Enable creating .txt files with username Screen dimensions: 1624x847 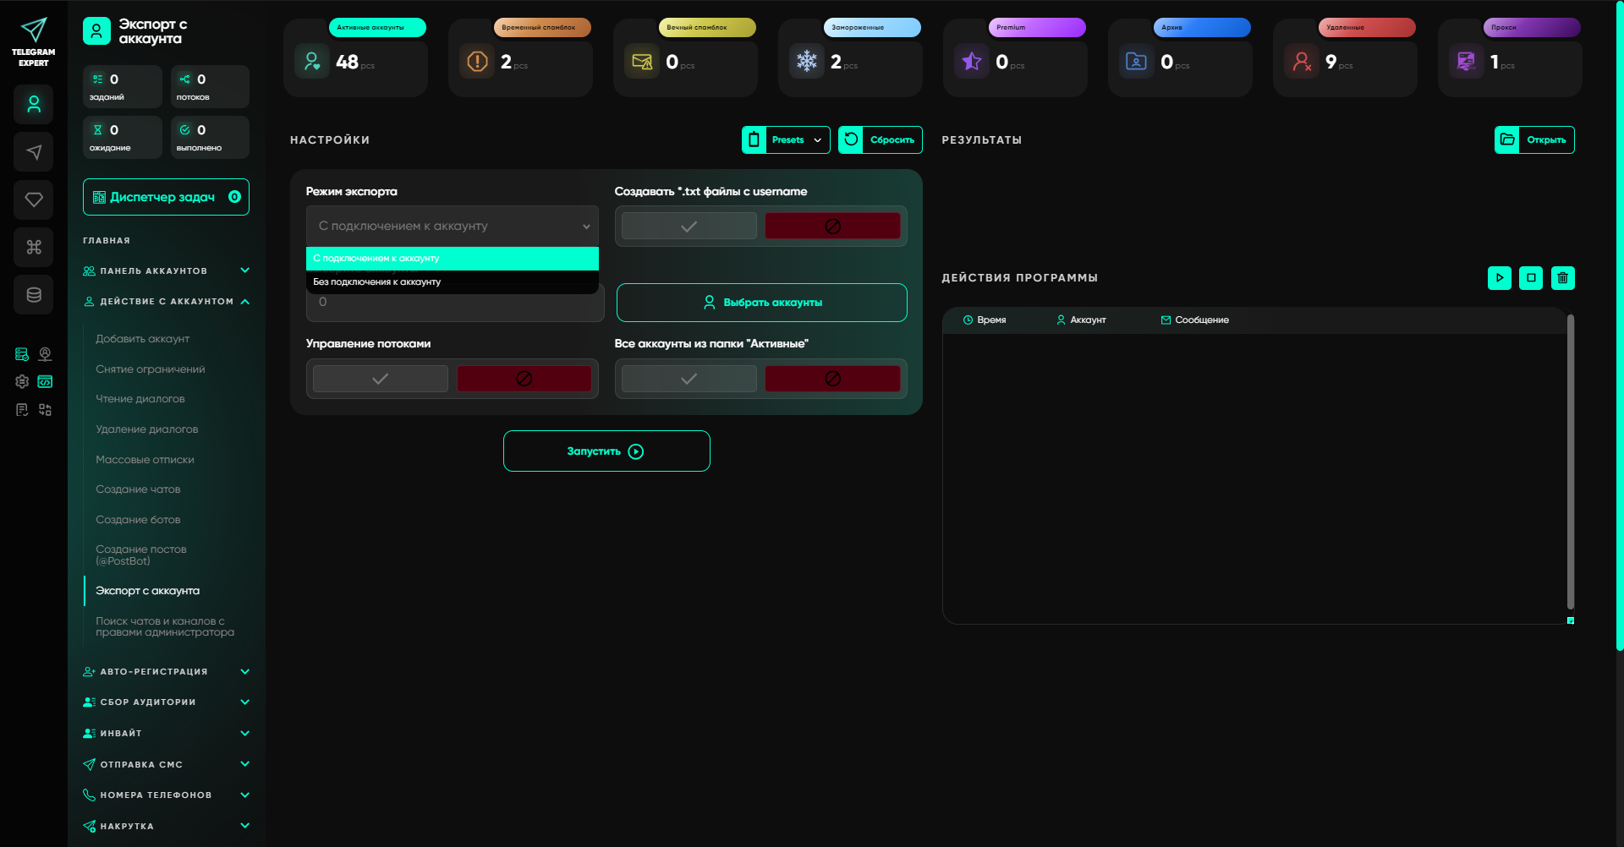pos(689,226)
